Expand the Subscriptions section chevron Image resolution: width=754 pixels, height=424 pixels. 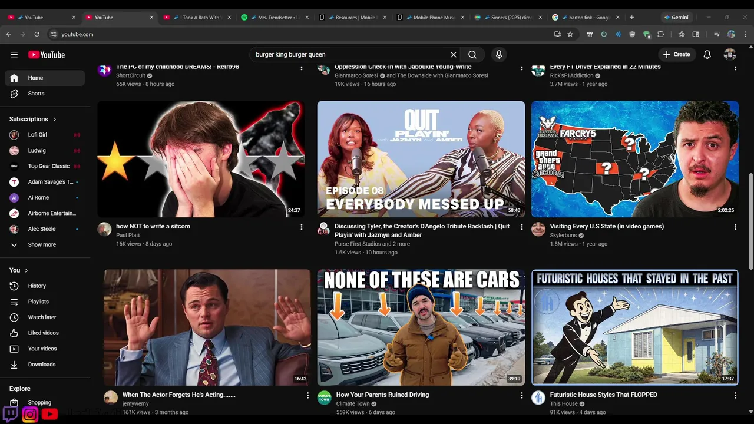click(55, 119)
